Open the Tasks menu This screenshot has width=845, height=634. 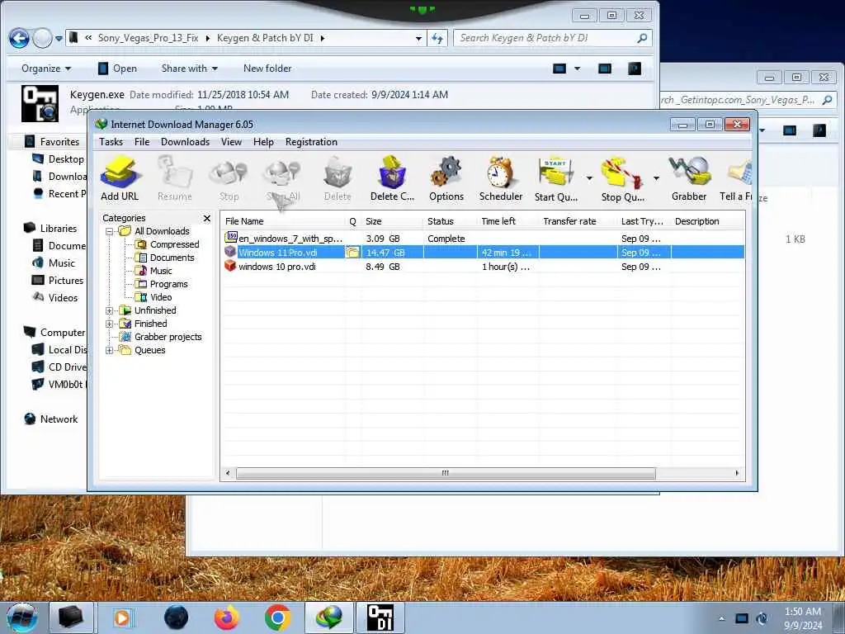coord(111,142)
